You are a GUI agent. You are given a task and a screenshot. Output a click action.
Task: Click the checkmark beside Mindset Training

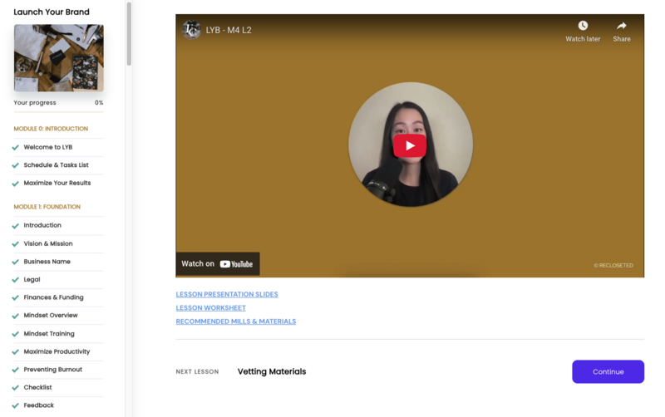point(16,334)
